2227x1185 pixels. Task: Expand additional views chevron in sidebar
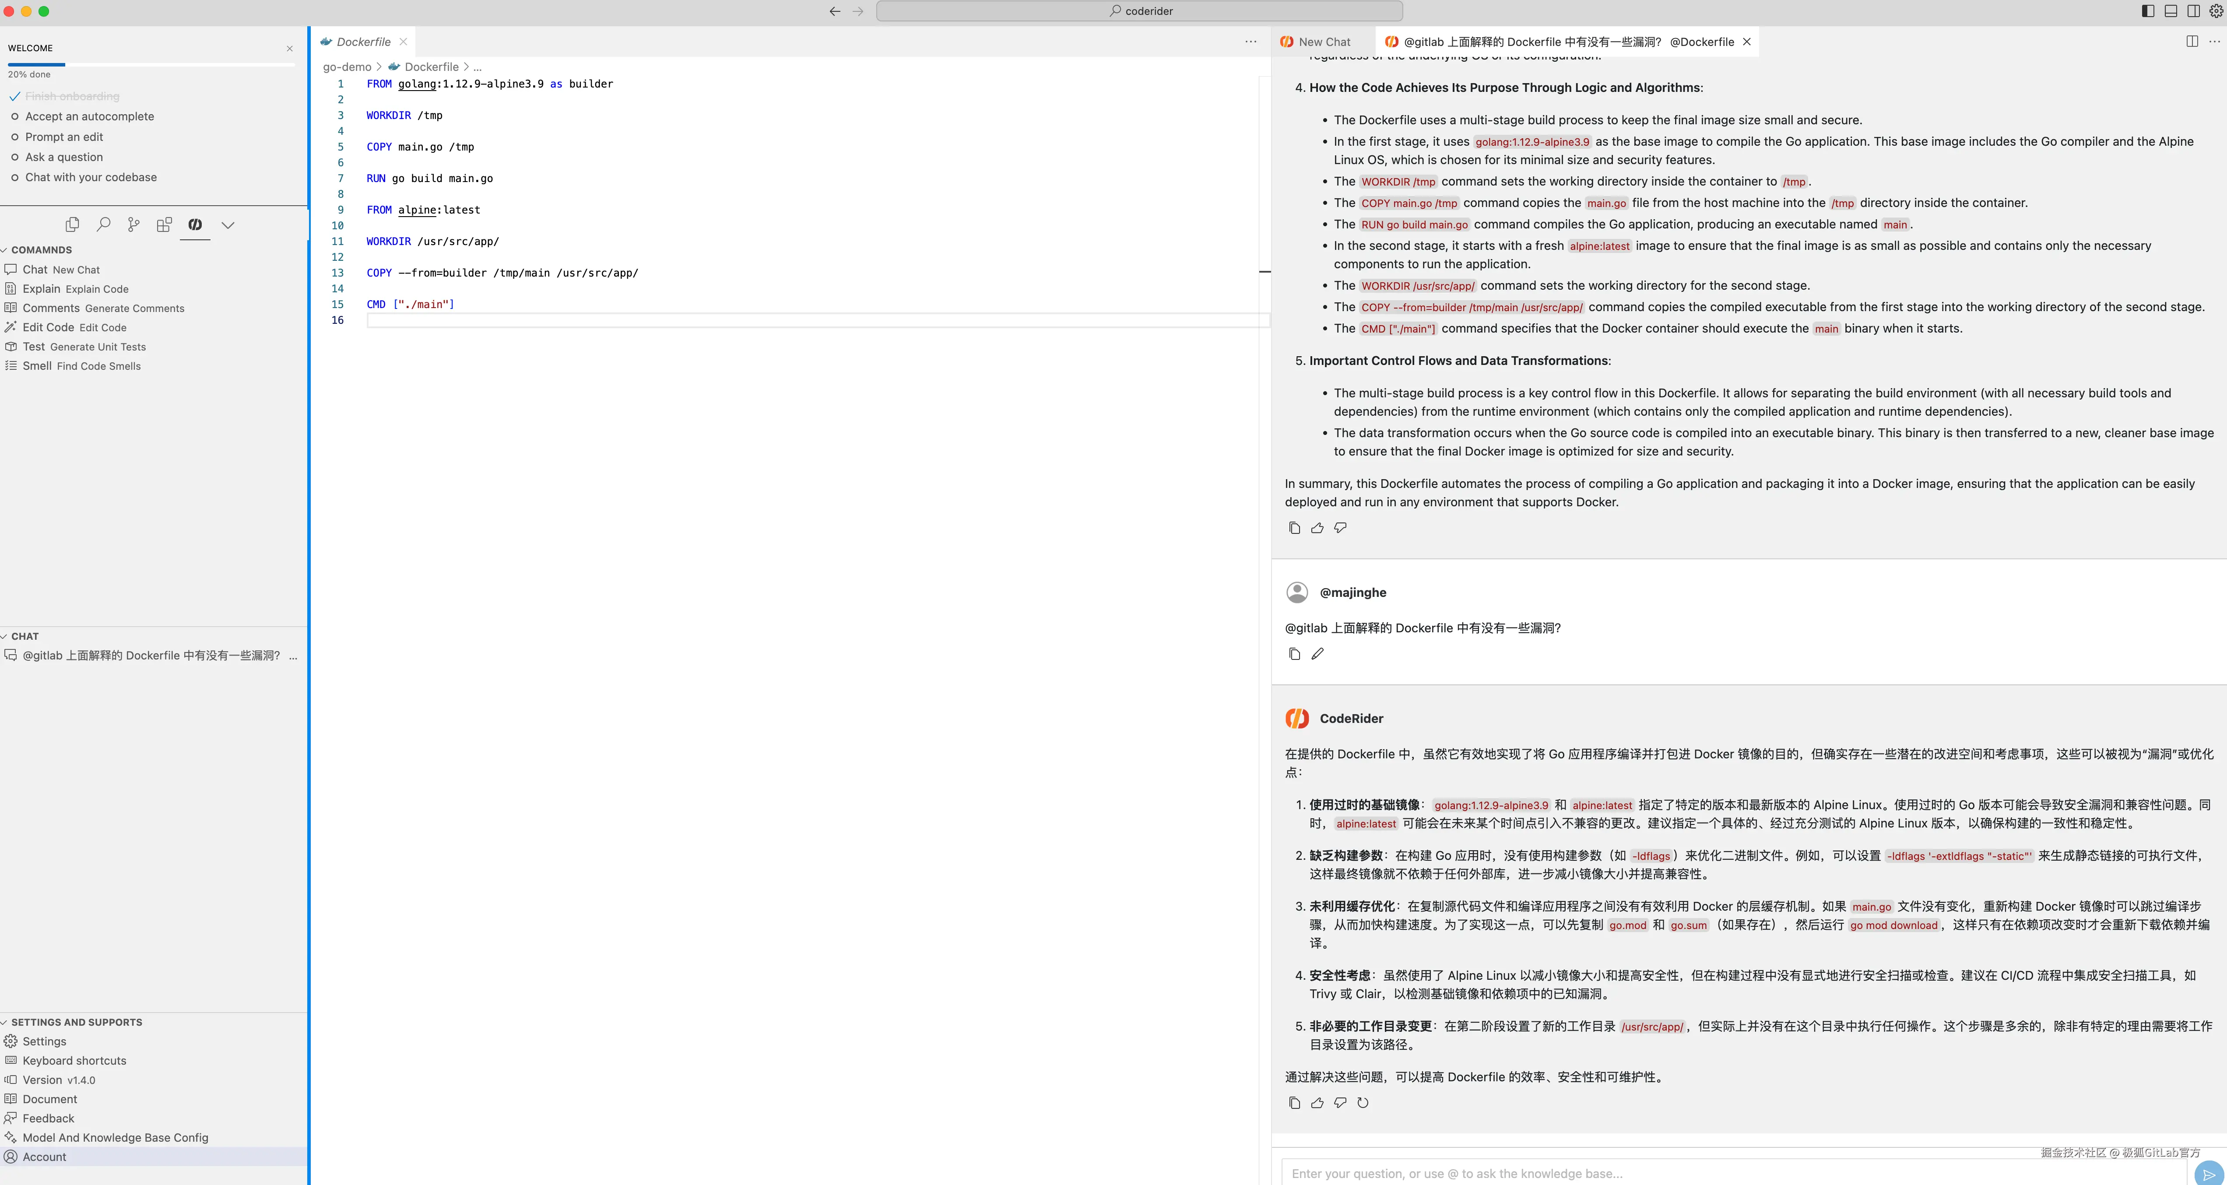pyautogui.click(x=227, y=225)
